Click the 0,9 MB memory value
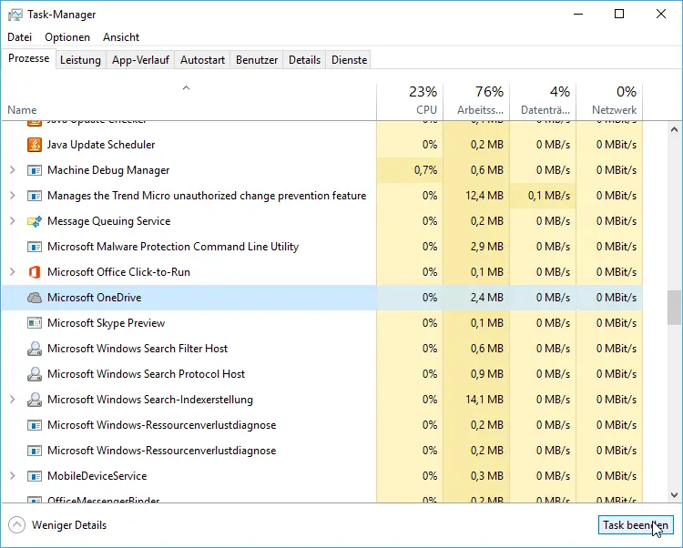Image resolution: width=683 pixels, height=548 pixels. 487,374
